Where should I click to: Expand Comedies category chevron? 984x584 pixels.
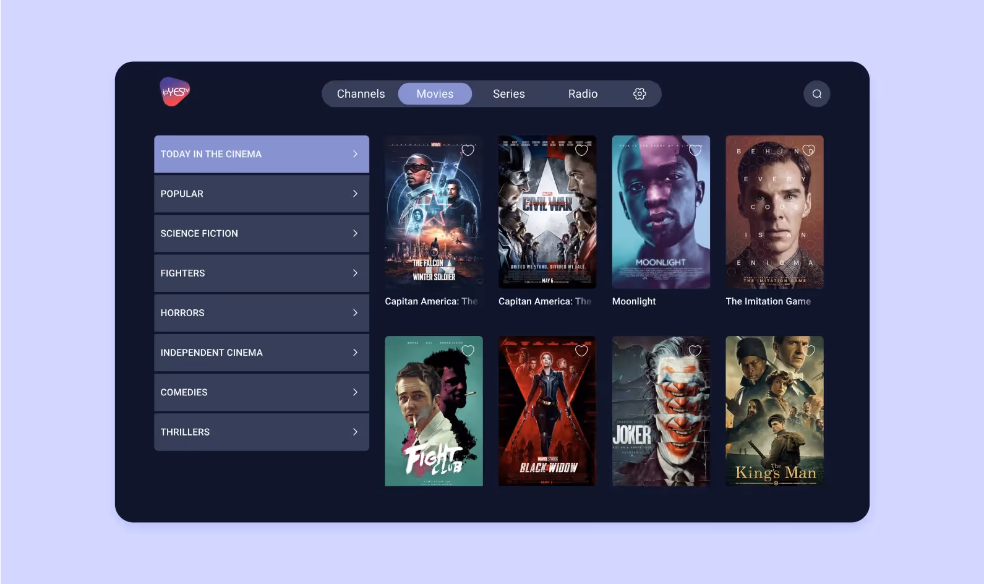pos(355,392)
